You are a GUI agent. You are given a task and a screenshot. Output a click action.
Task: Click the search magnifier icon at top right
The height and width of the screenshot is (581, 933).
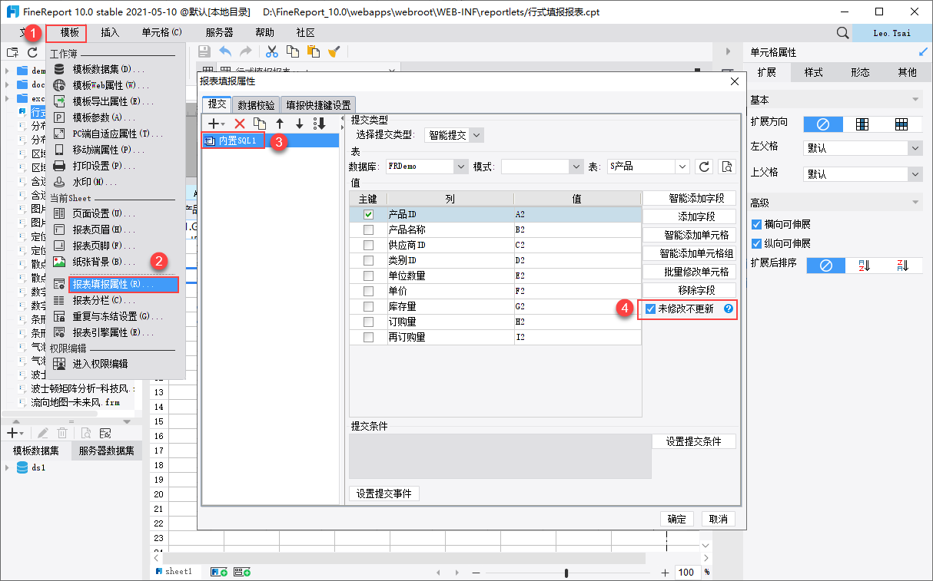(x=843, y=33)
